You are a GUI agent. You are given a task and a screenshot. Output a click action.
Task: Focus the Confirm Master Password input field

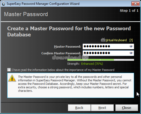point(108,53)
